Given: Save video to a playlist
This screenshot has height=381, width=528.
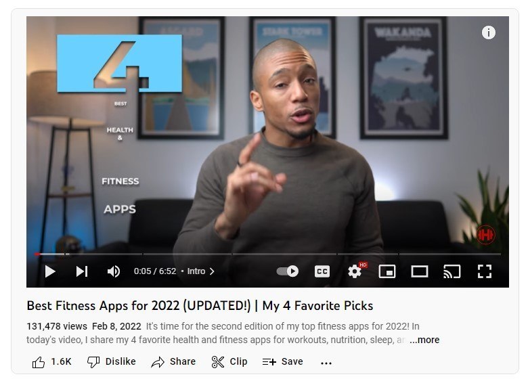Looking at the screenshot, I should [283, 362].
